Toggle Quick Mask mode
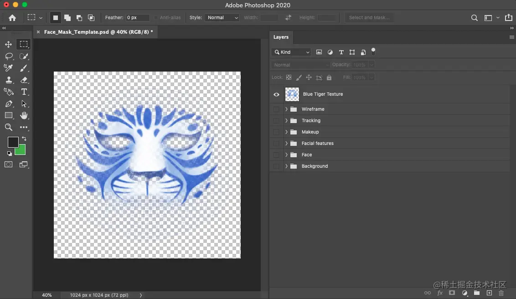Screen dimensions: 516x299 (9, 165)
